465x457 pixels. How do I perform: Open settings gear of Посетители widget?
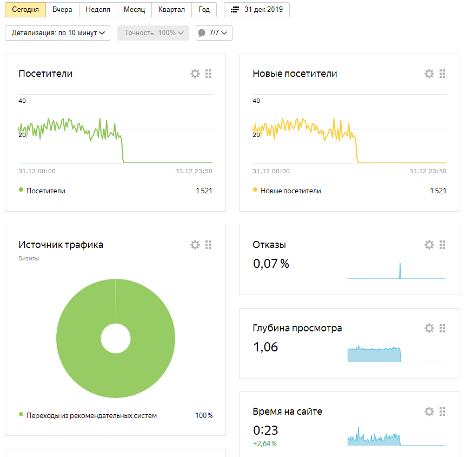[195, 74]
